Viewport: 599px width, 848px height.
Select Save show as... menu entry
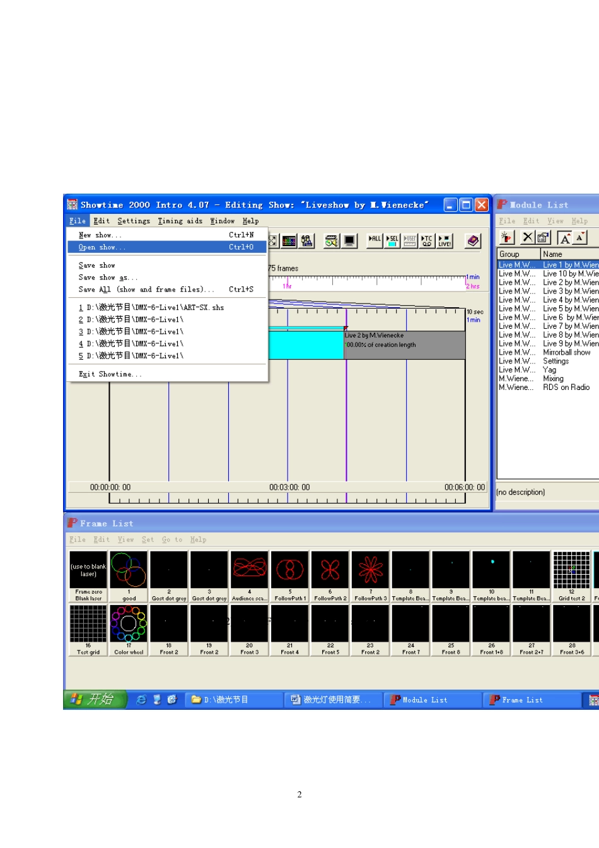coord(166,278)
